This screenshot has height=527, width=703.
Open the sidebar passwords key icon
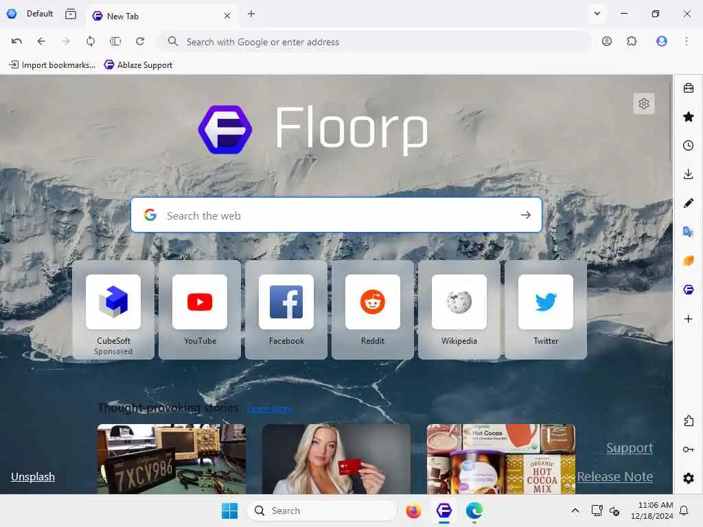pos(688,449)
